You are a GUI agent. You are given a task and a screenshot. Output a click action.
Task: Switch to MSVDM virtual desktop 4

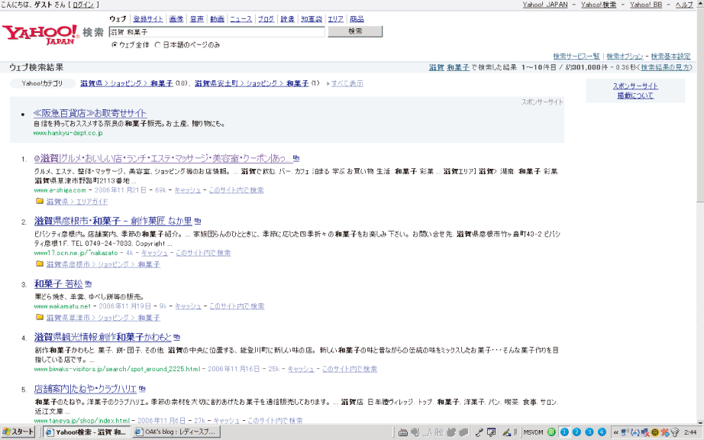point(602,432)
